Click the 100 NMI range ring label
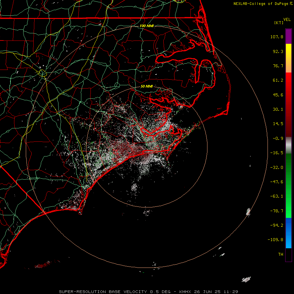Image resolution: width=294 pixels, height=294 pixels. click(x=147, y=26)
